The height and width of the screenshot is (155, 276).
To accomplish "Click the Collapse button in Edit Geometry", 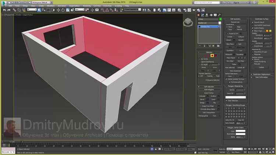I will [x=241, y=37].
